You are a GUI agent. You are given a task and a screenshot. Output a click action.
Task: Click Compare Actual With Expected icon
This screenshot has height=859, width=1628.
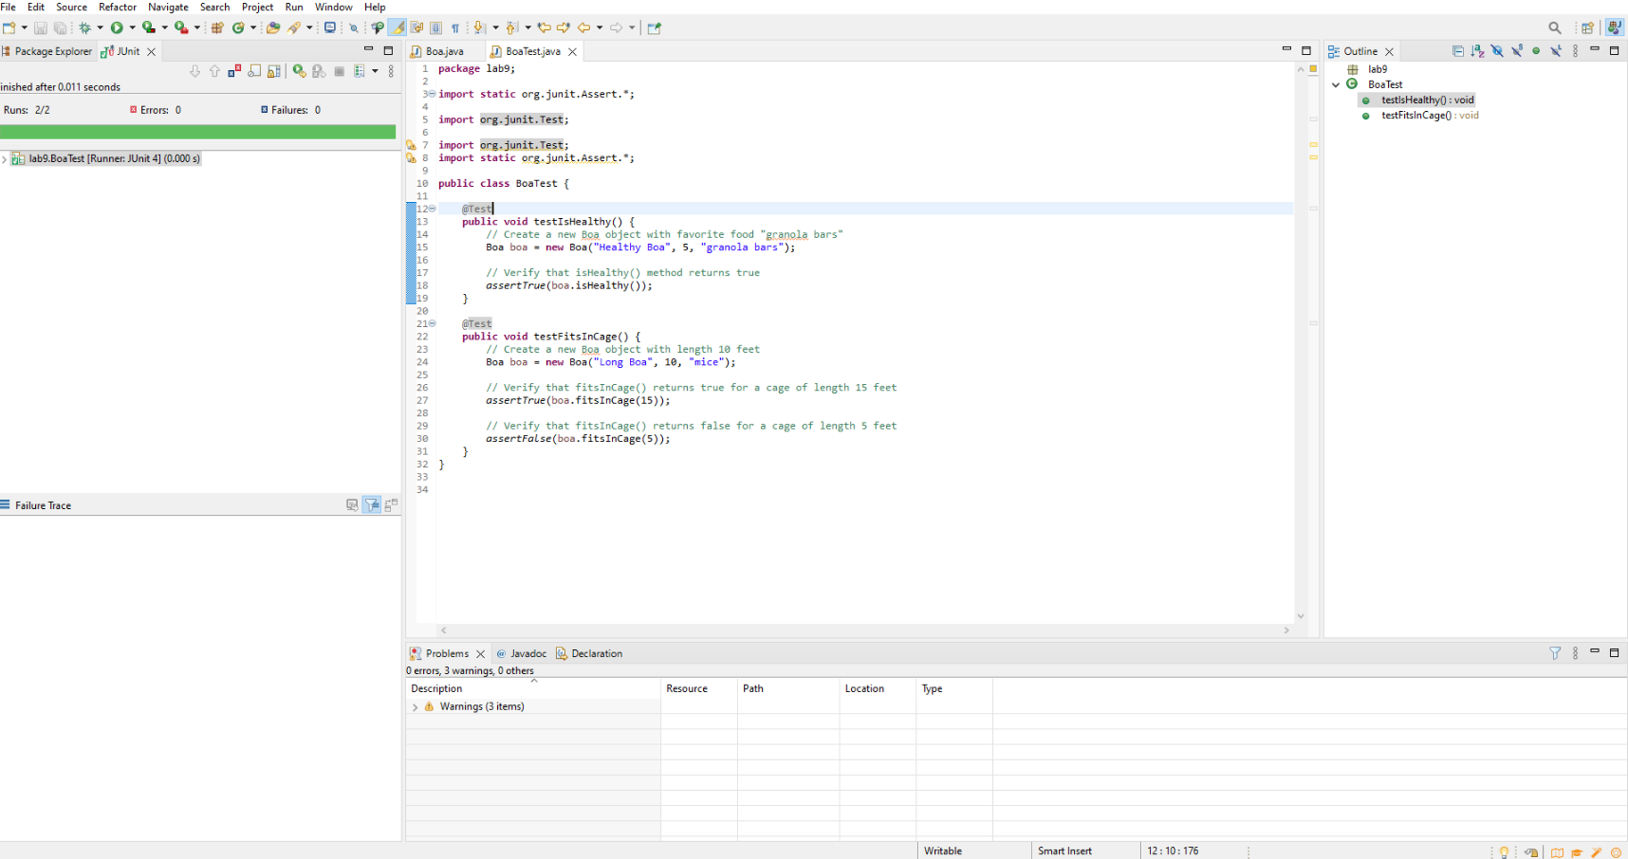tap(392, 505)
